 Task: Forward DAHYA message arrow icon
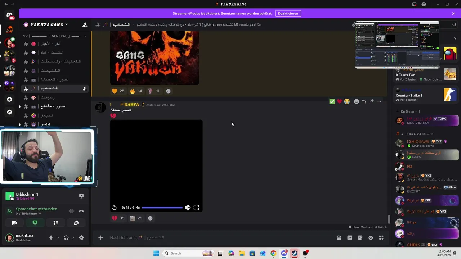pyautogui.click(x=371, y=101)
